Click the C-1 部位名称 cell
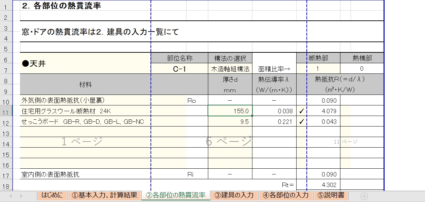This screenshot has height=202, width=425. (179, 68)
